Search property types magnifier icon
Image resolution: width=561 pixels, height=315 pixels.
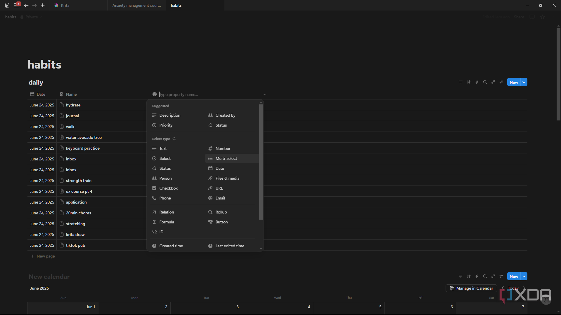(174, 139)
